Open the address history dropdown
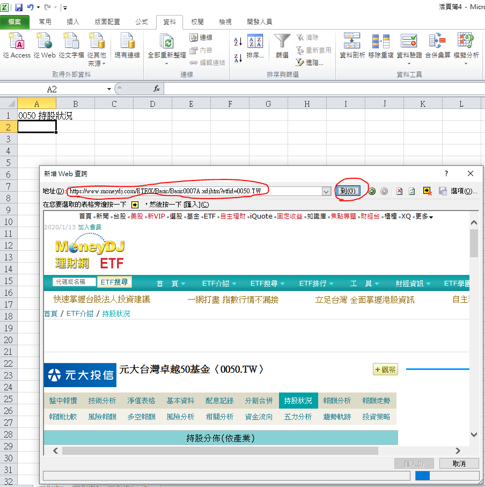485x487 pixels. [326, 191]
